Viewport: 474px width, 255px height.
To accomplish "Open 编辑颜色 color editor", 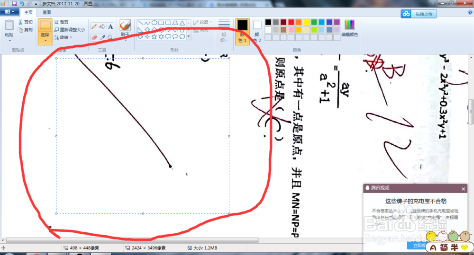I will click(x=349, y=28).
